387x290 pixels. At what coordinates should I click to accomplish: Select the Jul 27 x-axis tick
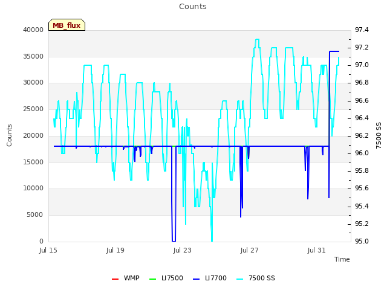tap(250, 250)
